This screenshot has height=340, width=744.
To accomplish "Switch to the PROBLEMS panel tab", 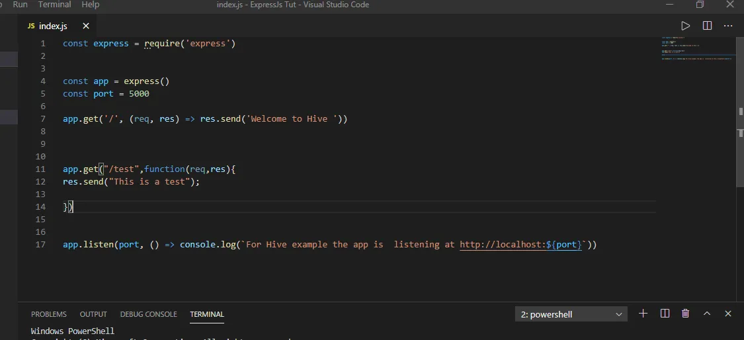I will pyautogui.click(x=49, y=314).
